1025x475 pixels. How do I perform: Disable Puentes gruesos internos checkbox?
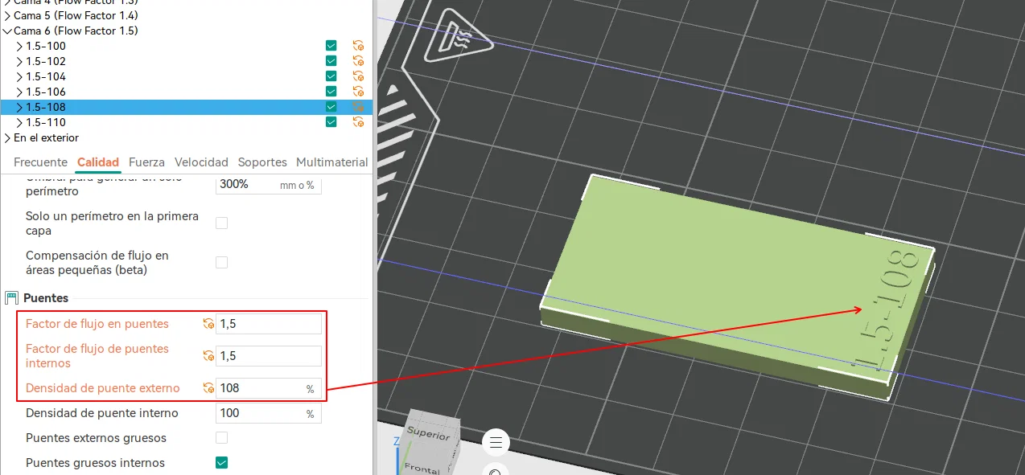(221, 463)
